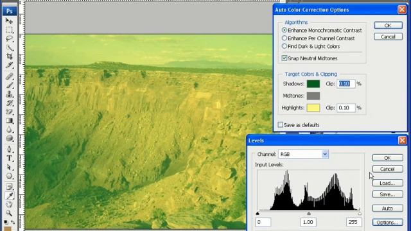Click Load... in the Levels dialog
Viewport: 411px width, 231px height.
[x=388, y=183]
